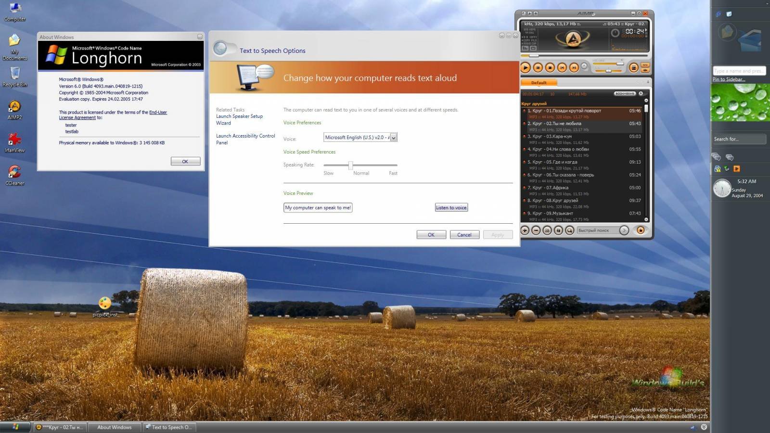Screen dimensions: 770x433
Task: Pause playback in AIMP
Action: pos(538,68)
